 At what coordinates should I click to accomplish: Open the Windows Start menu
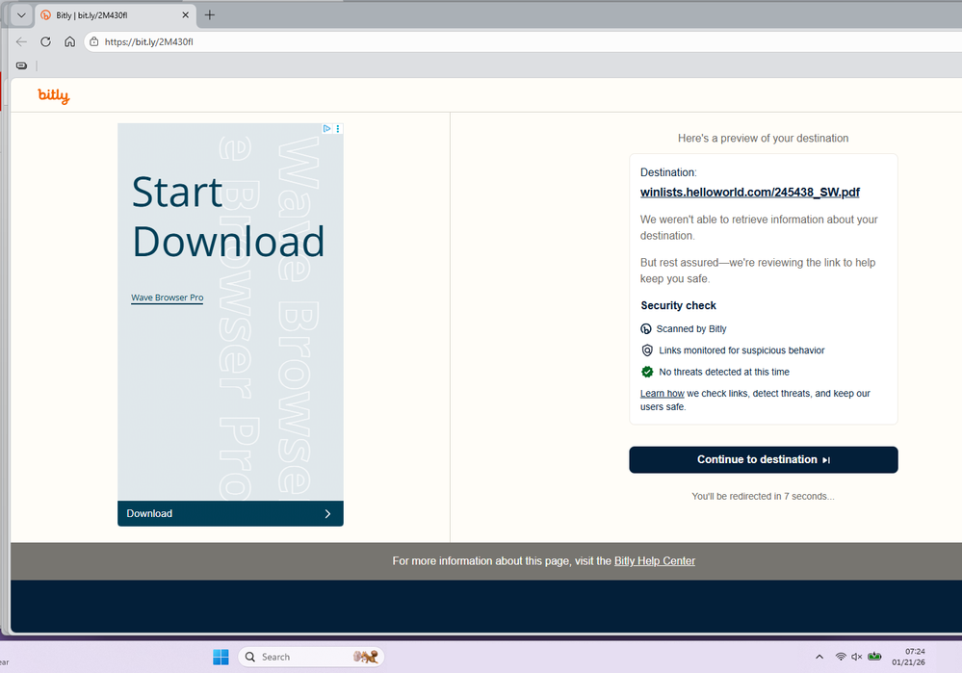[x=221, y=657]
